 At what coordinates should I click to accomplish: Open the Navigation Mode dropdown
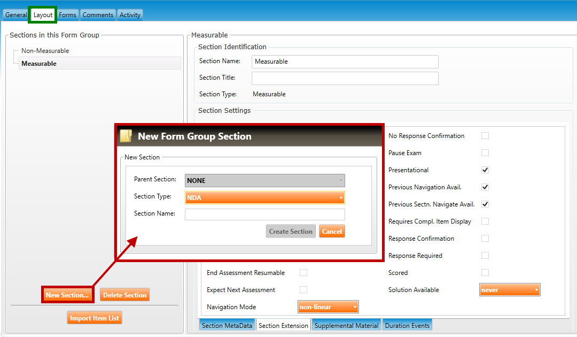[x=328, y=307]
